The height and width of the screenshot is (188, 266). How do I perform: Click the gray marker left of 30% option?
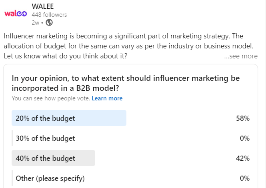[x=12, y=138]
